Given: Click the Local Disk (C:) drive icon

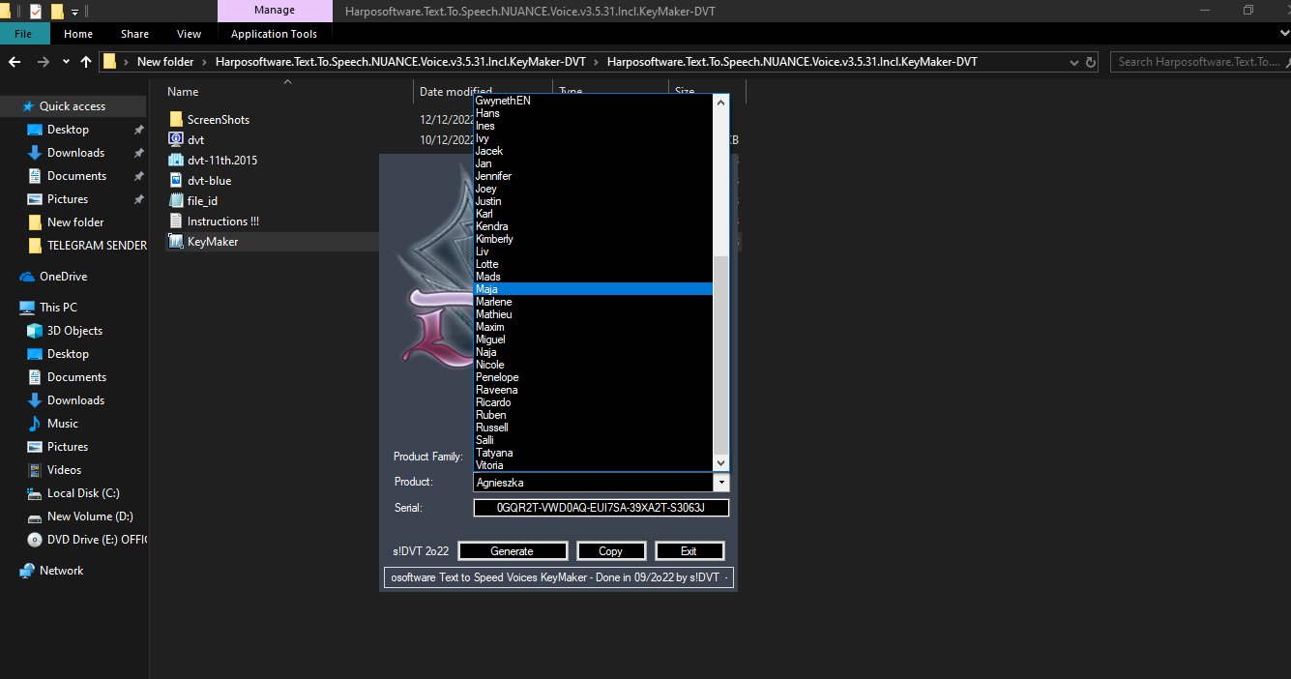Looking at the screenshot, I should tap(35, 493).
